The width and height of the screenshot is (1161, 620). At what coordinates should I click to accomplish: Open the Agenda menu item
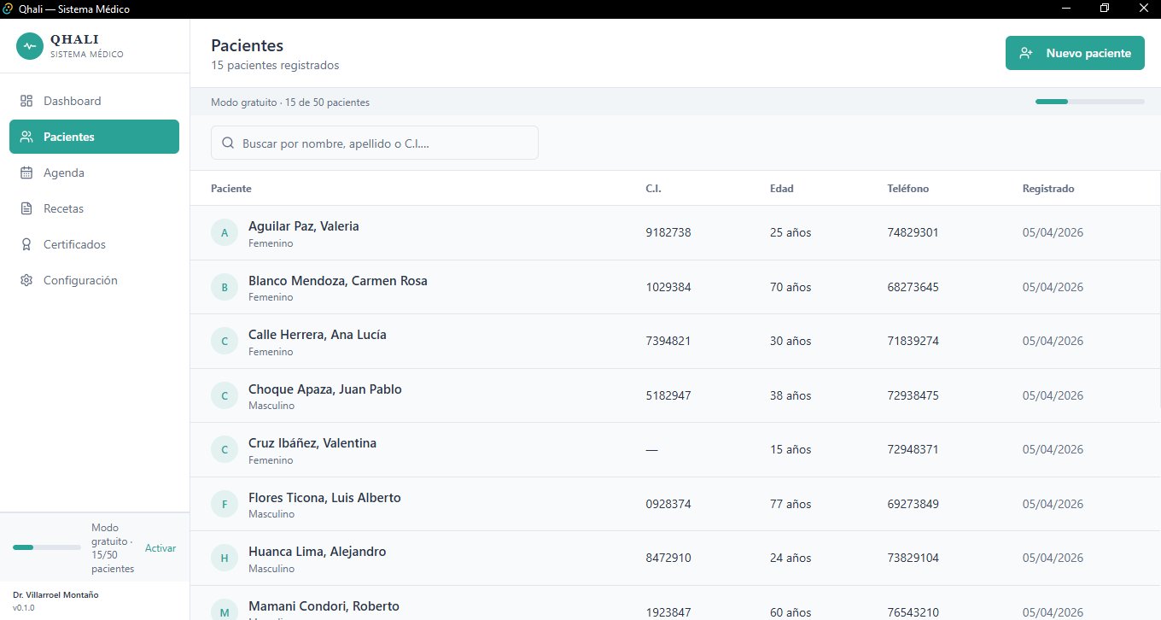64,173
